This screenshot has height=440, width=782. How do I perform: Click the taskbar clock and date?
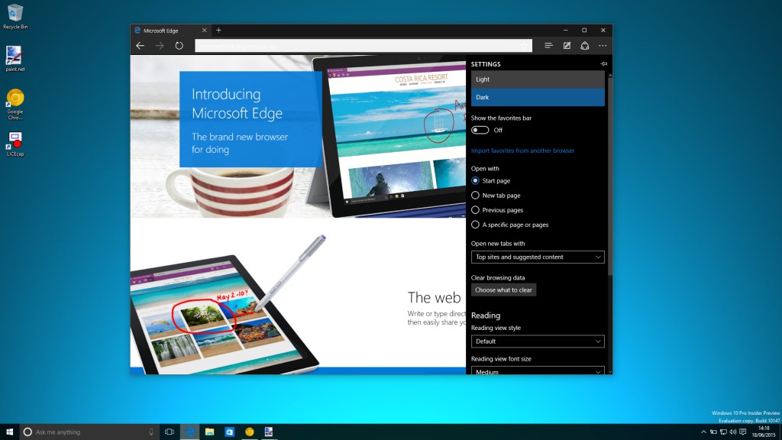[x=764, y=432]
